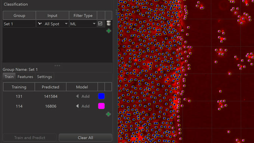254x143 pixels.
Task: Click the Group column header
Action: click(19, 15)
